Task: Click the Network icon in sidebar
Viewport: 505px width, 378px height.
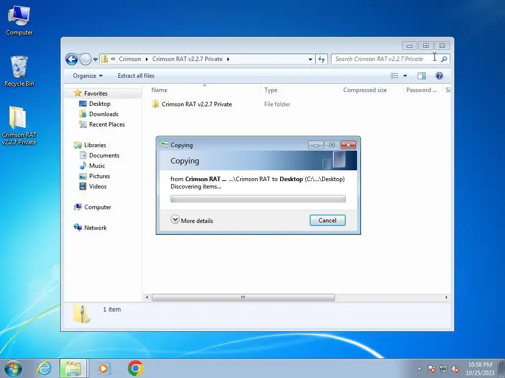Action: coord(77,227)
